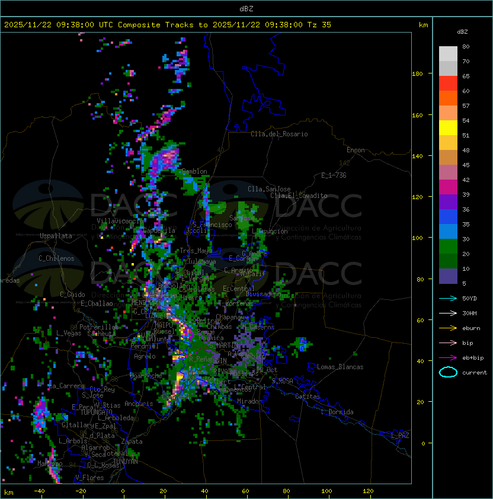
Task: Click the 'Potrerillos' map label
Action: pos(99,327)
